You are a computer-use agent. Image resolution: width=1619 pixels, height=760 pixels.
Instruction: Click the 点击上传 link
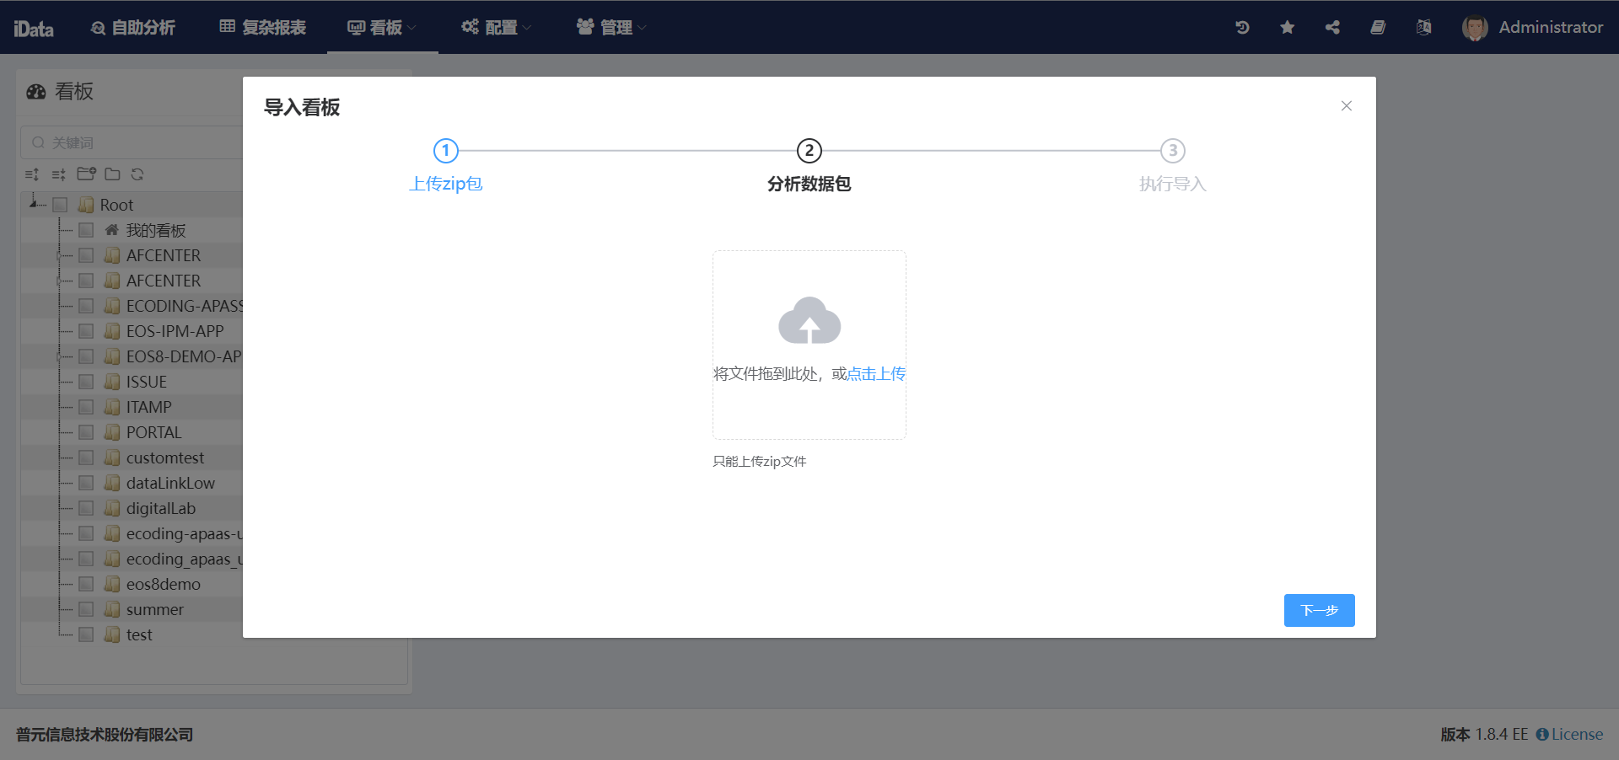click(x=876, y=373)
